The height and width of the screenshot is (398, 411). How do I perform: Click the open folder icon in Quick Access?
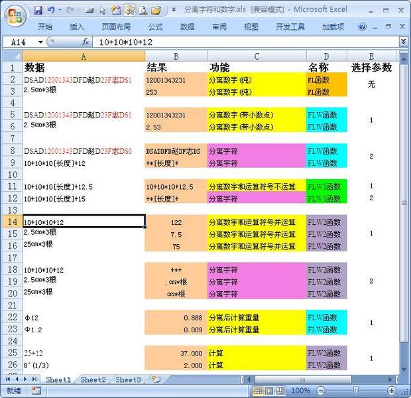[x=156, y=11]
